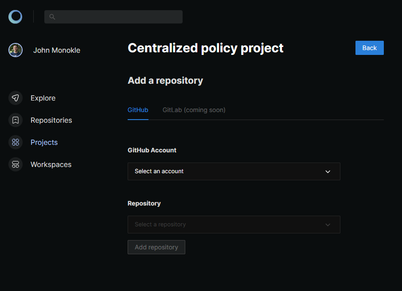Select the John Monokle username
This screenshot has width=402, height=291.
pos(57,50)
